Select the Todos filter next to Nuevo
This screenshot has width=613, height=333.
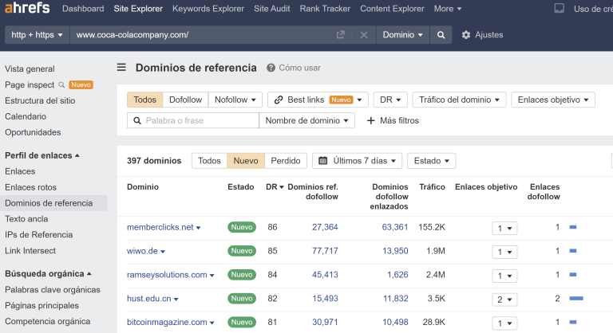(209, 160)
